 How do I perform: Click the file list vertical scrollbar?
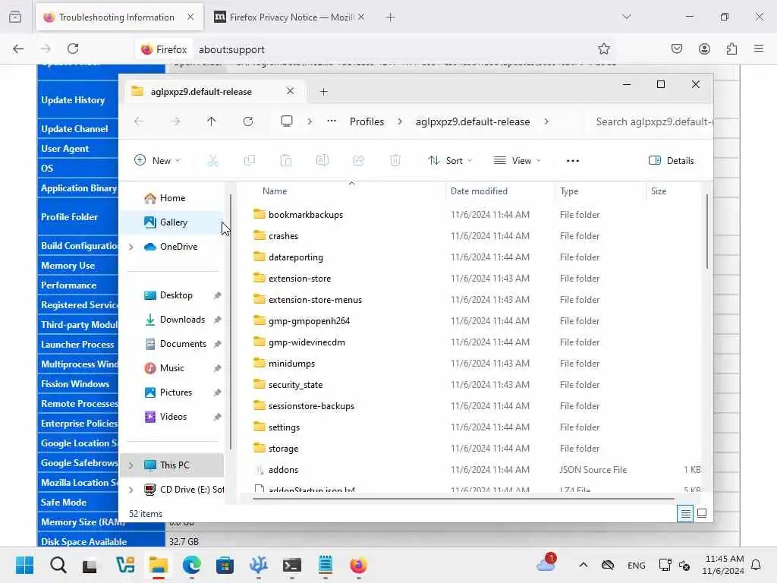(x=707, y=232)
